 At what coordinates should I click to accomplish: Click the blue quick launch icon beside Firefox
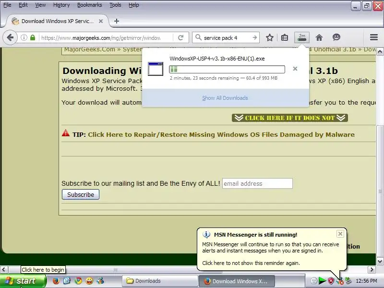67,281
